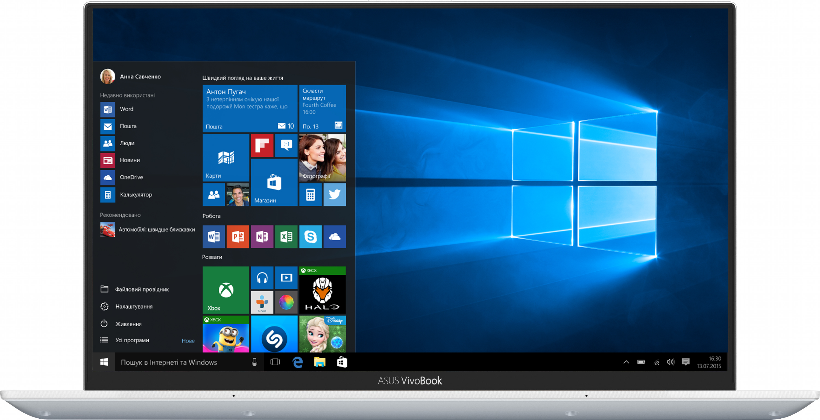Open the Flipboard red tile

tap(262, 145)
